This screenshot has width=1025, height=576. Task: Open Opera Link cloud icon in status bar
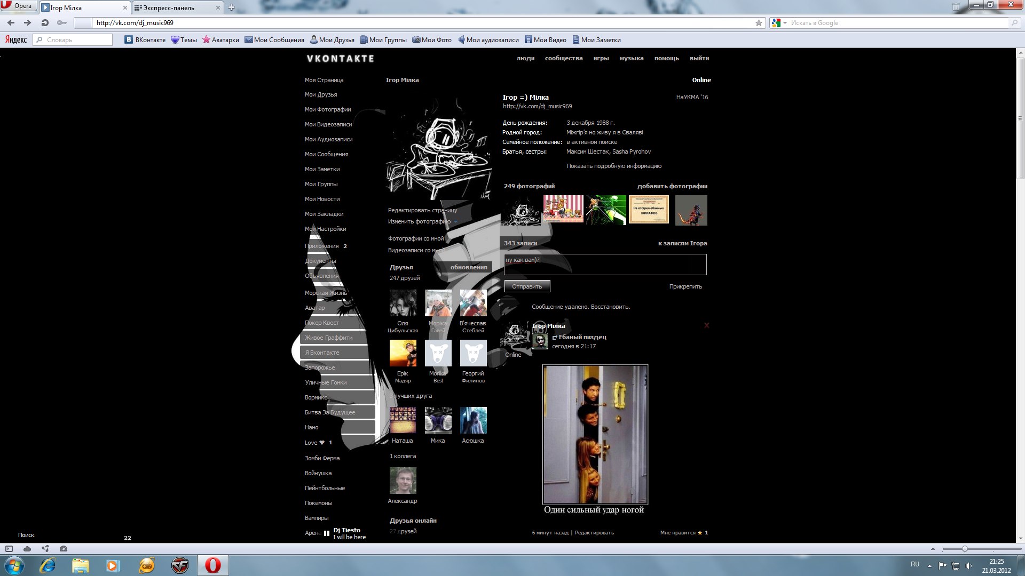point(27,549)
